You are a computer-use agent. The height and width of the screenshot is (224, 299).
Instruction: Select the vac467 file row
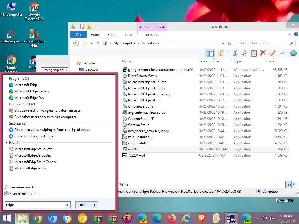coord(205,149)
